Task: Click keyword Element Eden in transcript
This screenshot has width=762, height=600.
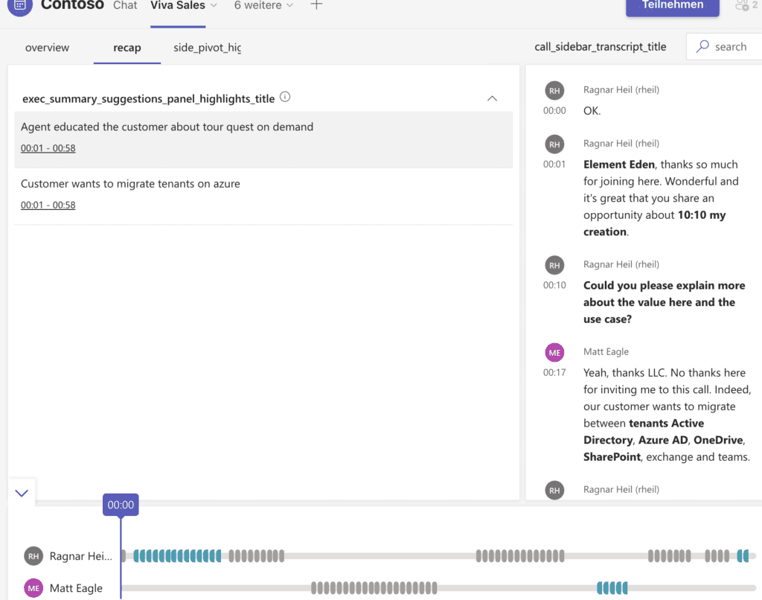Action: click(x=618, y=165)
